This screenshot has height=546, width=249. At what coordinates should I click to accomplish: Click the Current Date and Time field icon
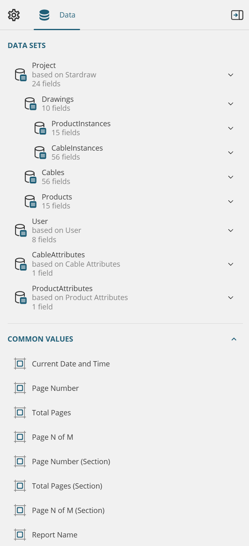tap(20, 364)
